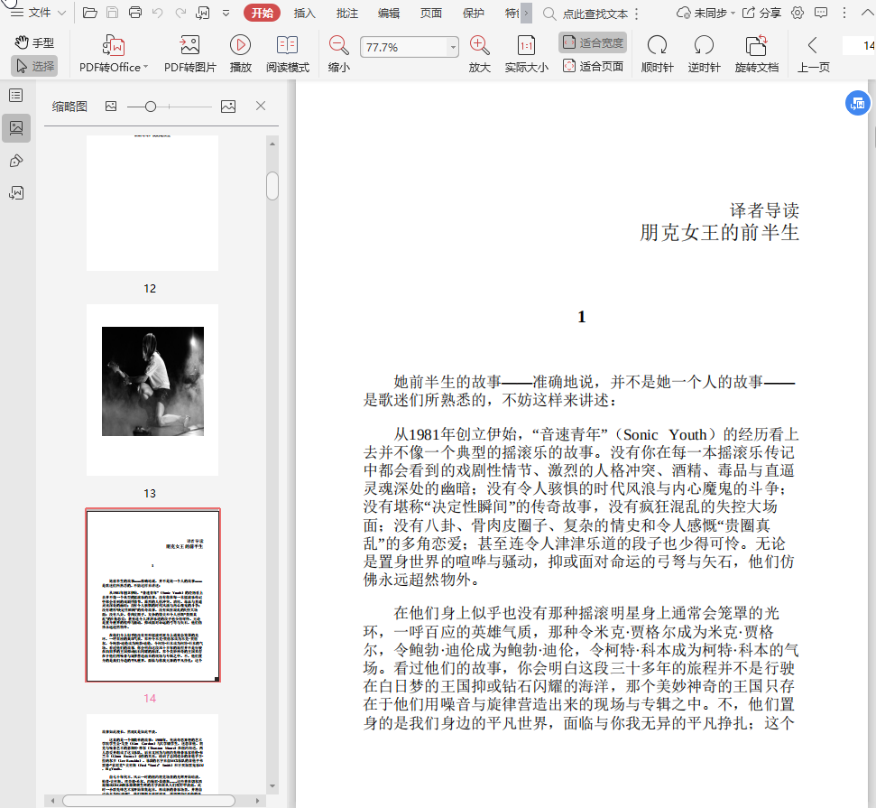
Task: Toggle the 适合页面 fit page option
Action: [x=593, y=66]
